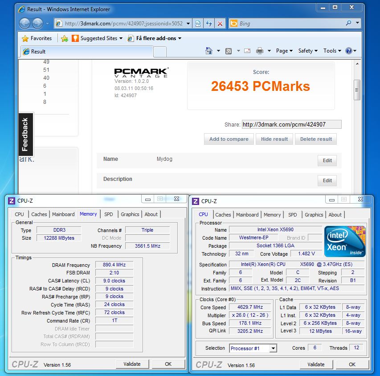The width and height of the screenshot is (380, 376).
Task: Click the 26453 PCMarks score text
Action: point(261,86)
